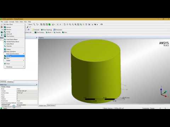170x127 pixels.
Task: Switch to the Modeling tab
Action: pyautogui.click(x=10, y=81)
